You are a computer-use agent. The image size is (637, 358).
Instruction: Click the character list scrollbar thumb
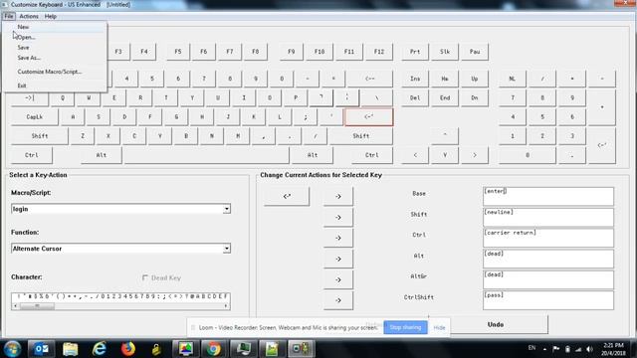37,306
